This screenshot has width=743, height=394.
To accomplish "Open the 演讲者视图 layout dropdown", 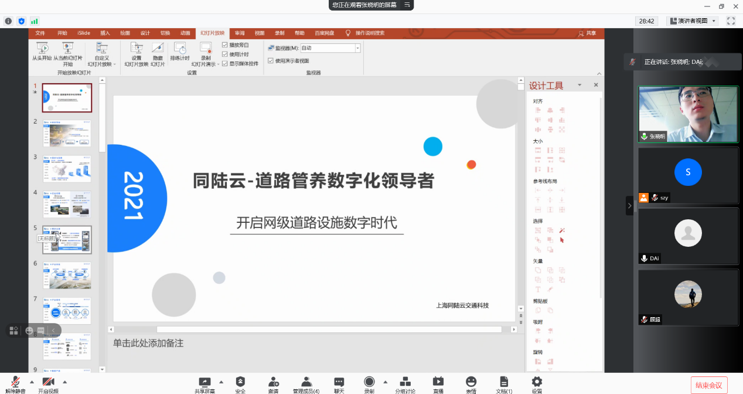I will 693,21.
